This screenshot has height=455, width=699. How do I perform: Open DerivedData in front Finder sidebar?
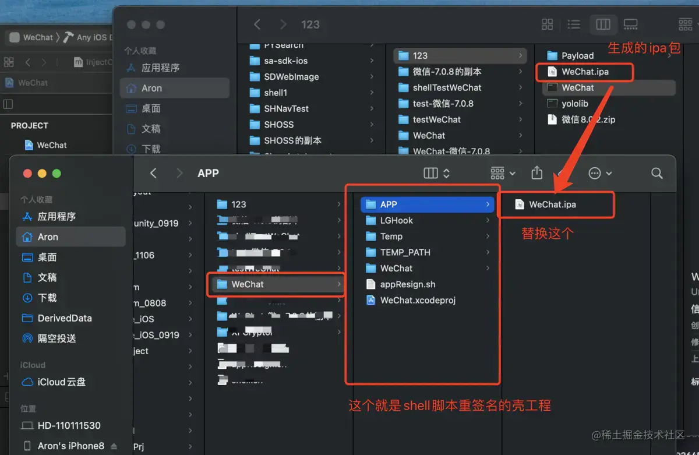tap(70, 318)
